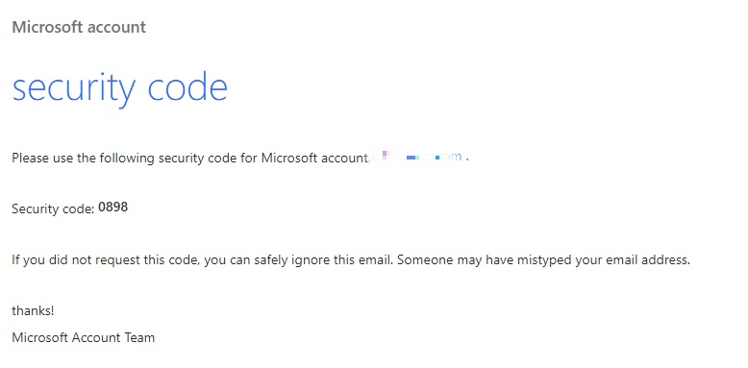Click Microsoft account within the instruction sentence
Image resolution: width=748 pixels, height=368 pixels.
coord(313,158)
